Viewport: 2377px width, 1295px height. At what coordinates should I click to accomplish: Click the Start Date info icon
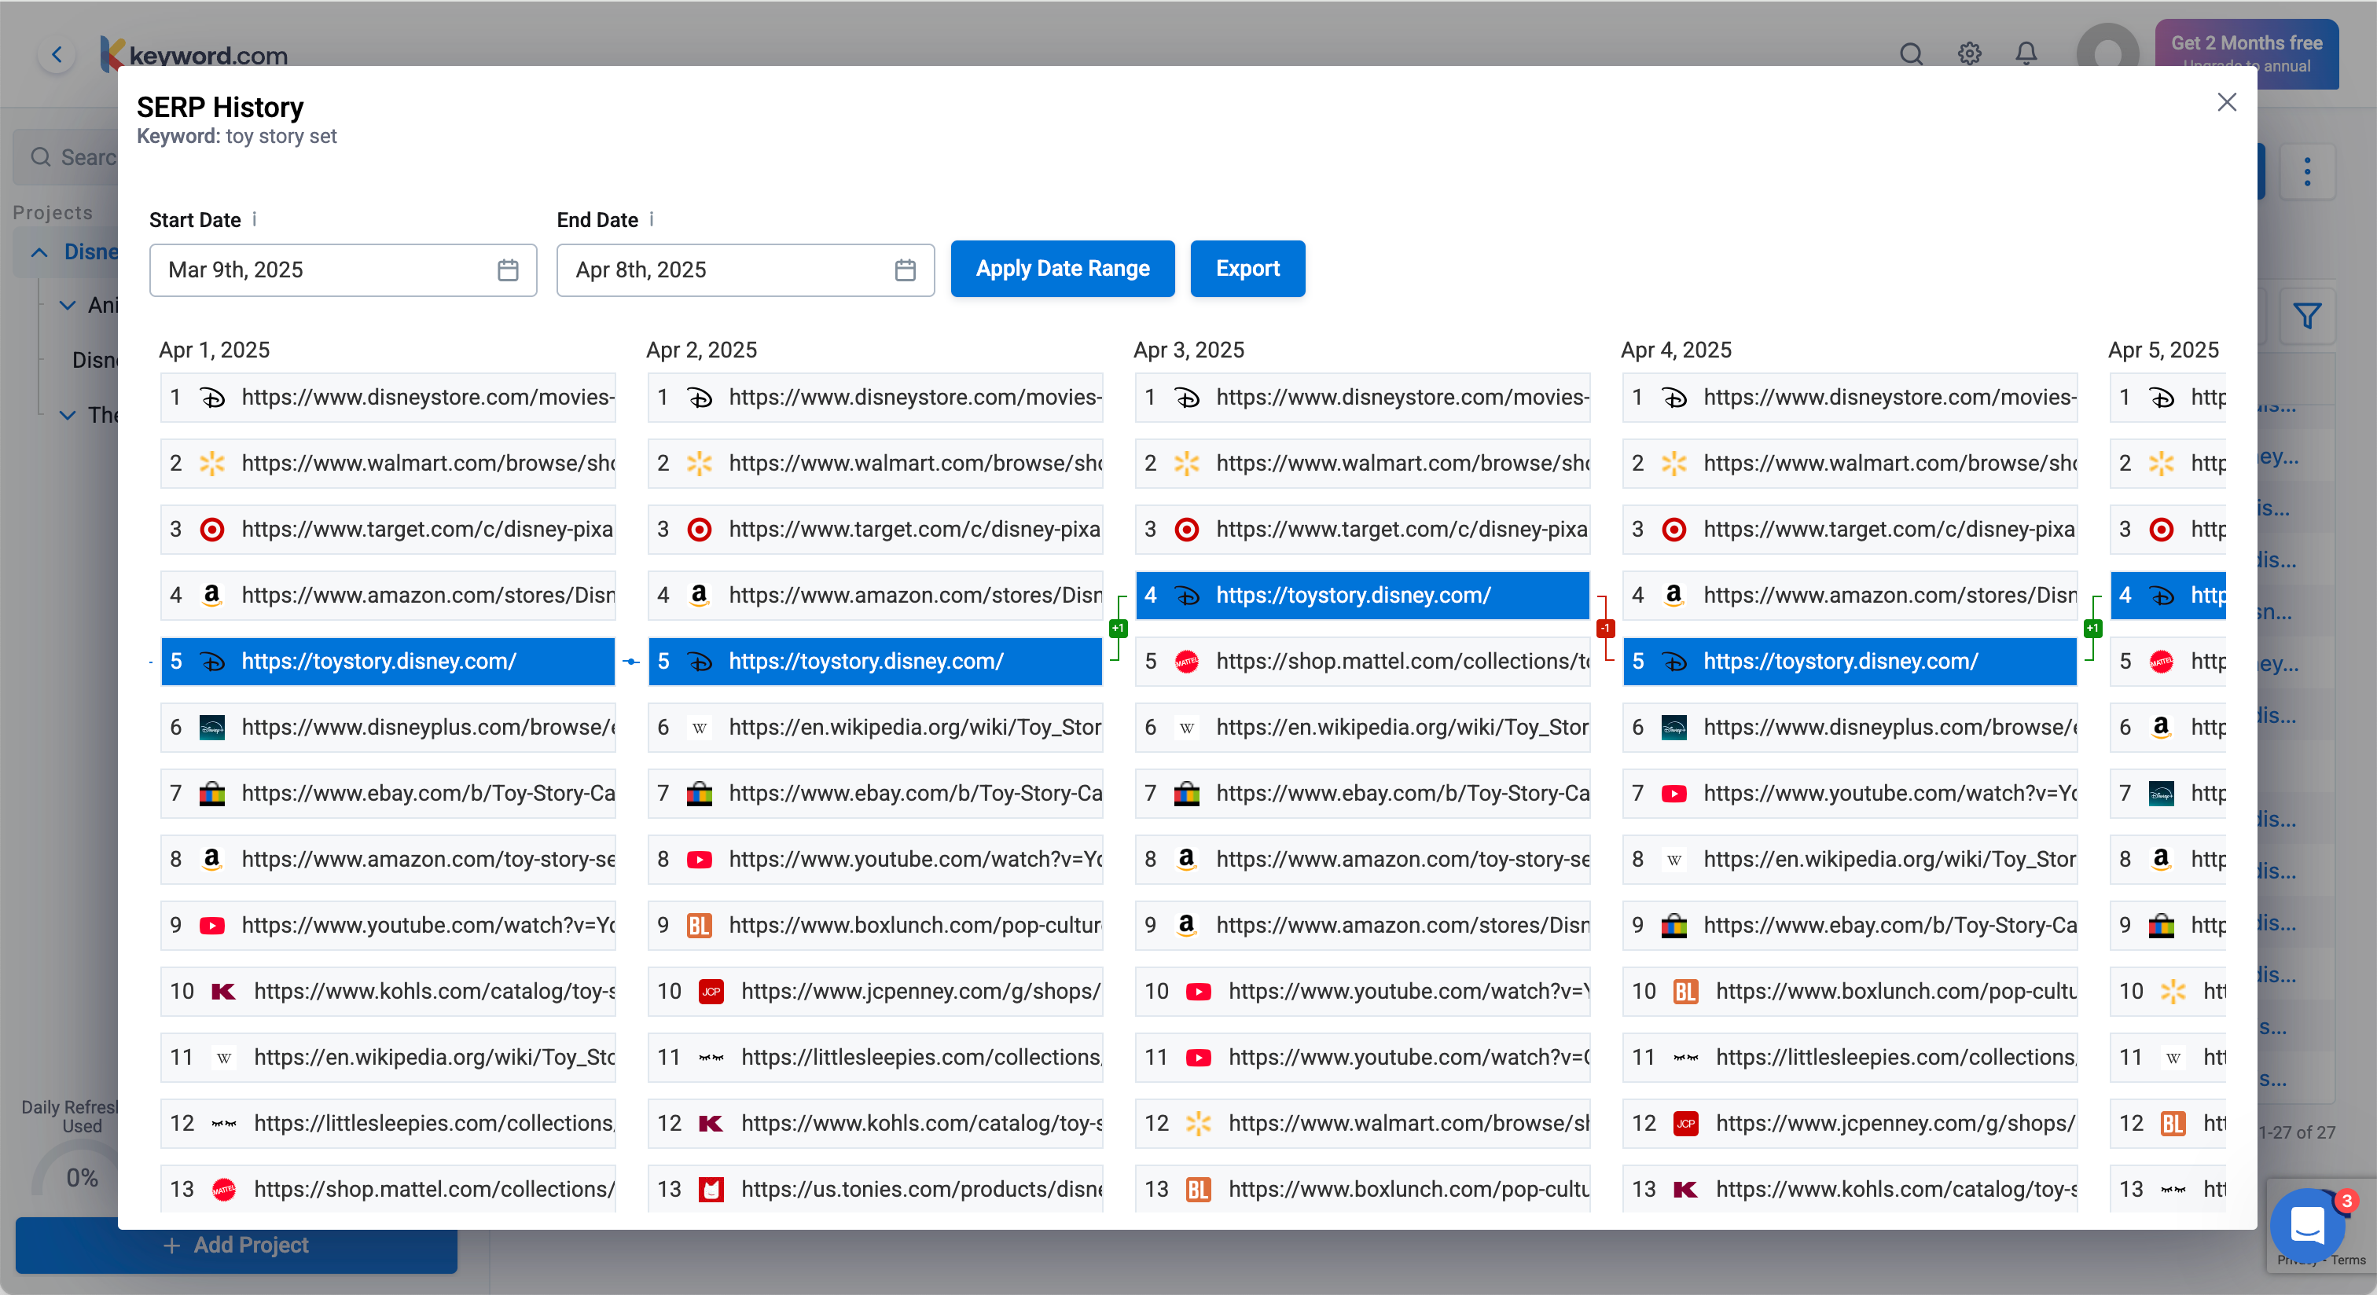pyautogui.click(x=255, y=219)
